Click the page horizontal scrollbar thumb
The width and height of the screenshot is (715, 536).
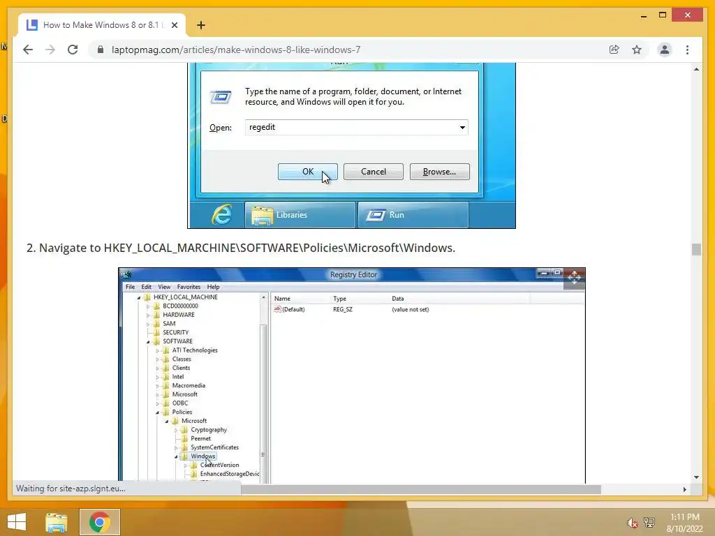(421, 489)
